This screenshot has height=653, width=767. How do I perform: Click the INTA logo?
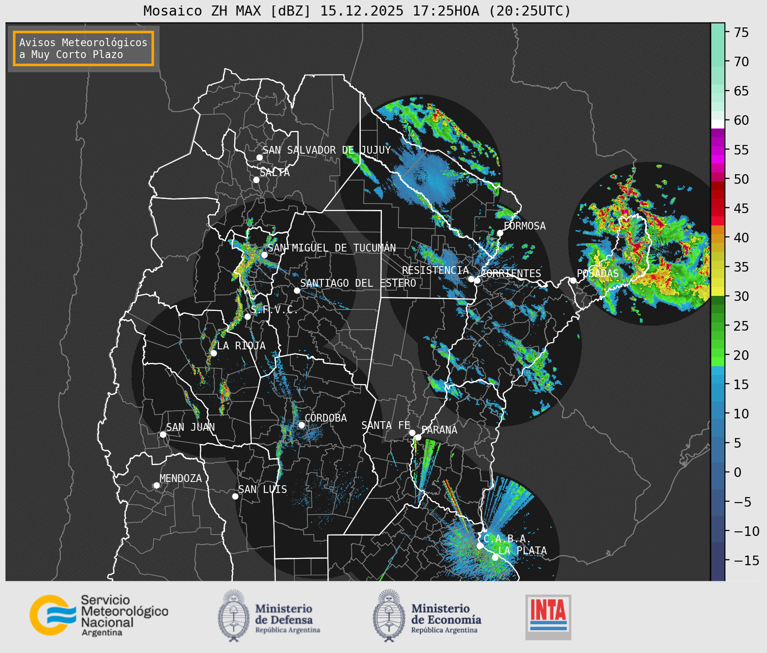coord(548,617)
